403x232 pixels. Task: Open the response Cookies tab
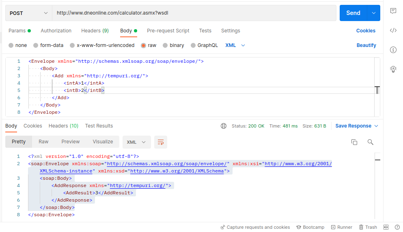click(32, 126)
